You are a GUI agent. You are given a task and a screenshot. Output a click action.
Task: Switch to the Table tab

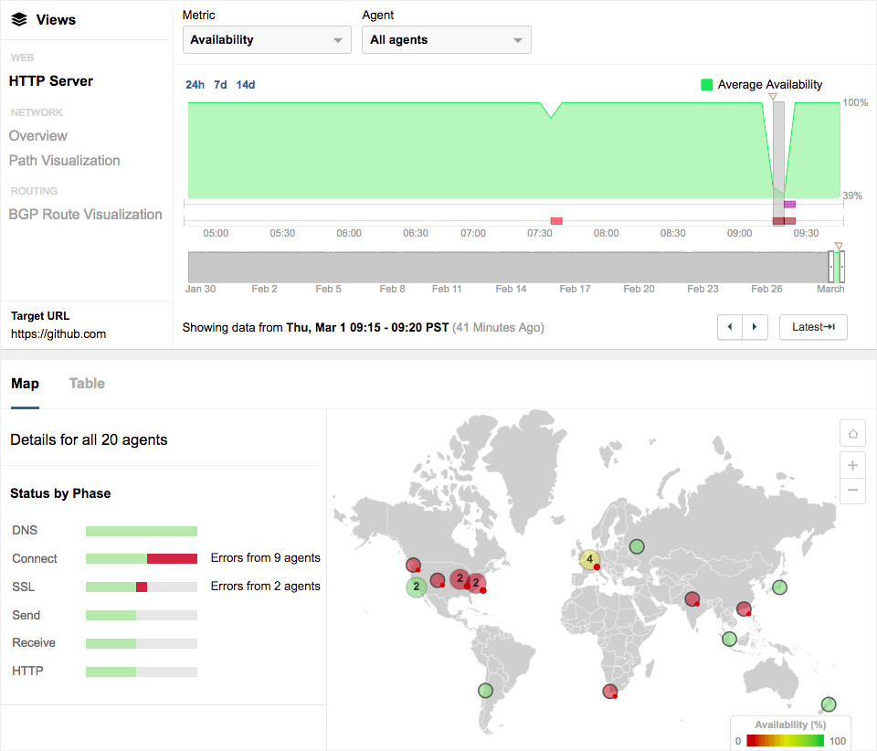click(x=87, y=384)
